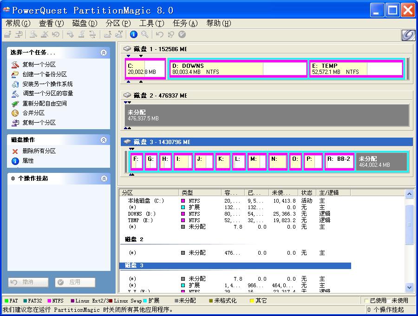
Task: Click the undo last change toolbar icon
Action: (x=159, y=34)
